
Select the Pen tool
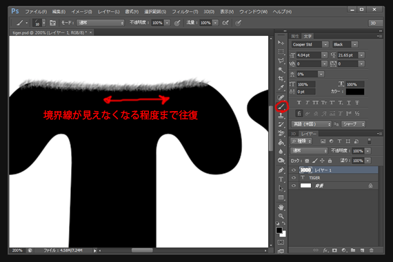pos(281,170)
